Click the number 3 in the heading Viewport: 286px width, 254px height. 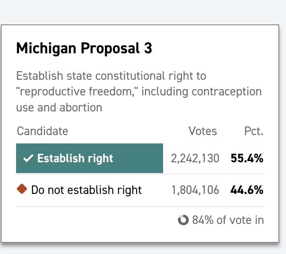coord(148,48)
